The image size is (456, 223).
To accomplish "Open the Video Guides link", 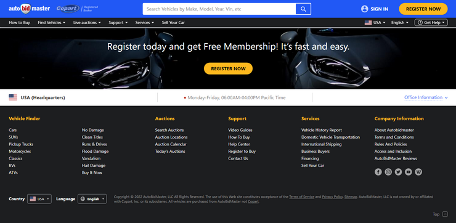I will pos(240,130).
